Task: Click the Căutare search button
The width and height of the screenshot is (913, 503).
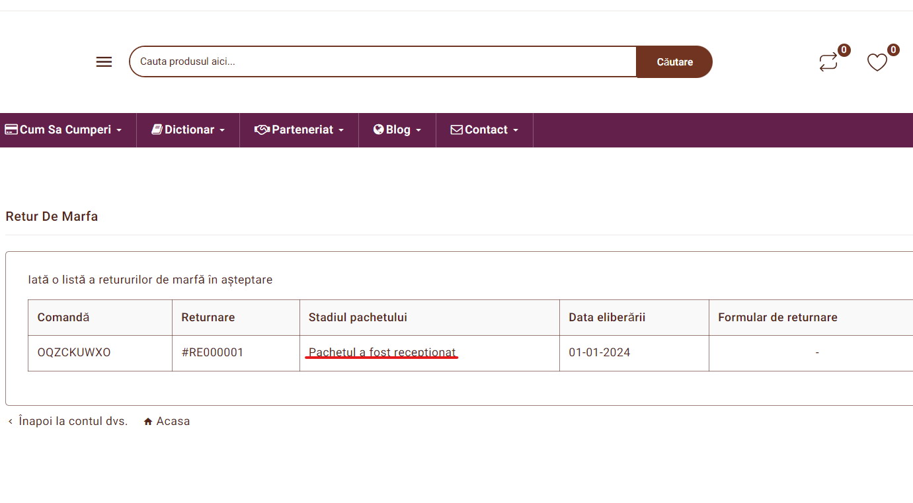Action: [674, 62]
